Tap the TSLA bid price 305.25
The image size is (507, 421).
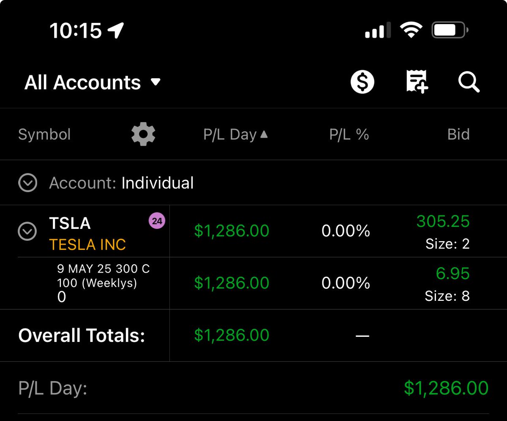443,221
